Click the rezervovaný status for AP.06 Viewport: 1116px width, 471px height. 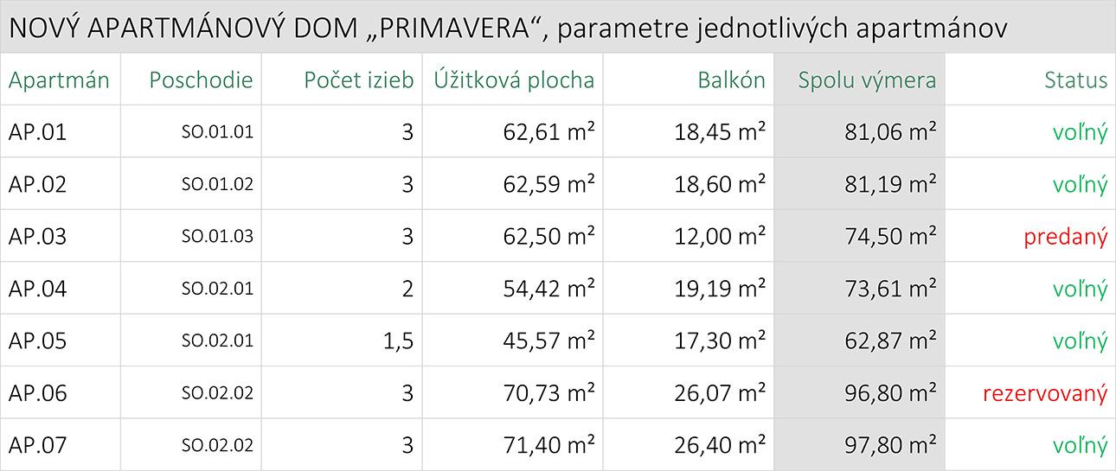[1044, 394]
